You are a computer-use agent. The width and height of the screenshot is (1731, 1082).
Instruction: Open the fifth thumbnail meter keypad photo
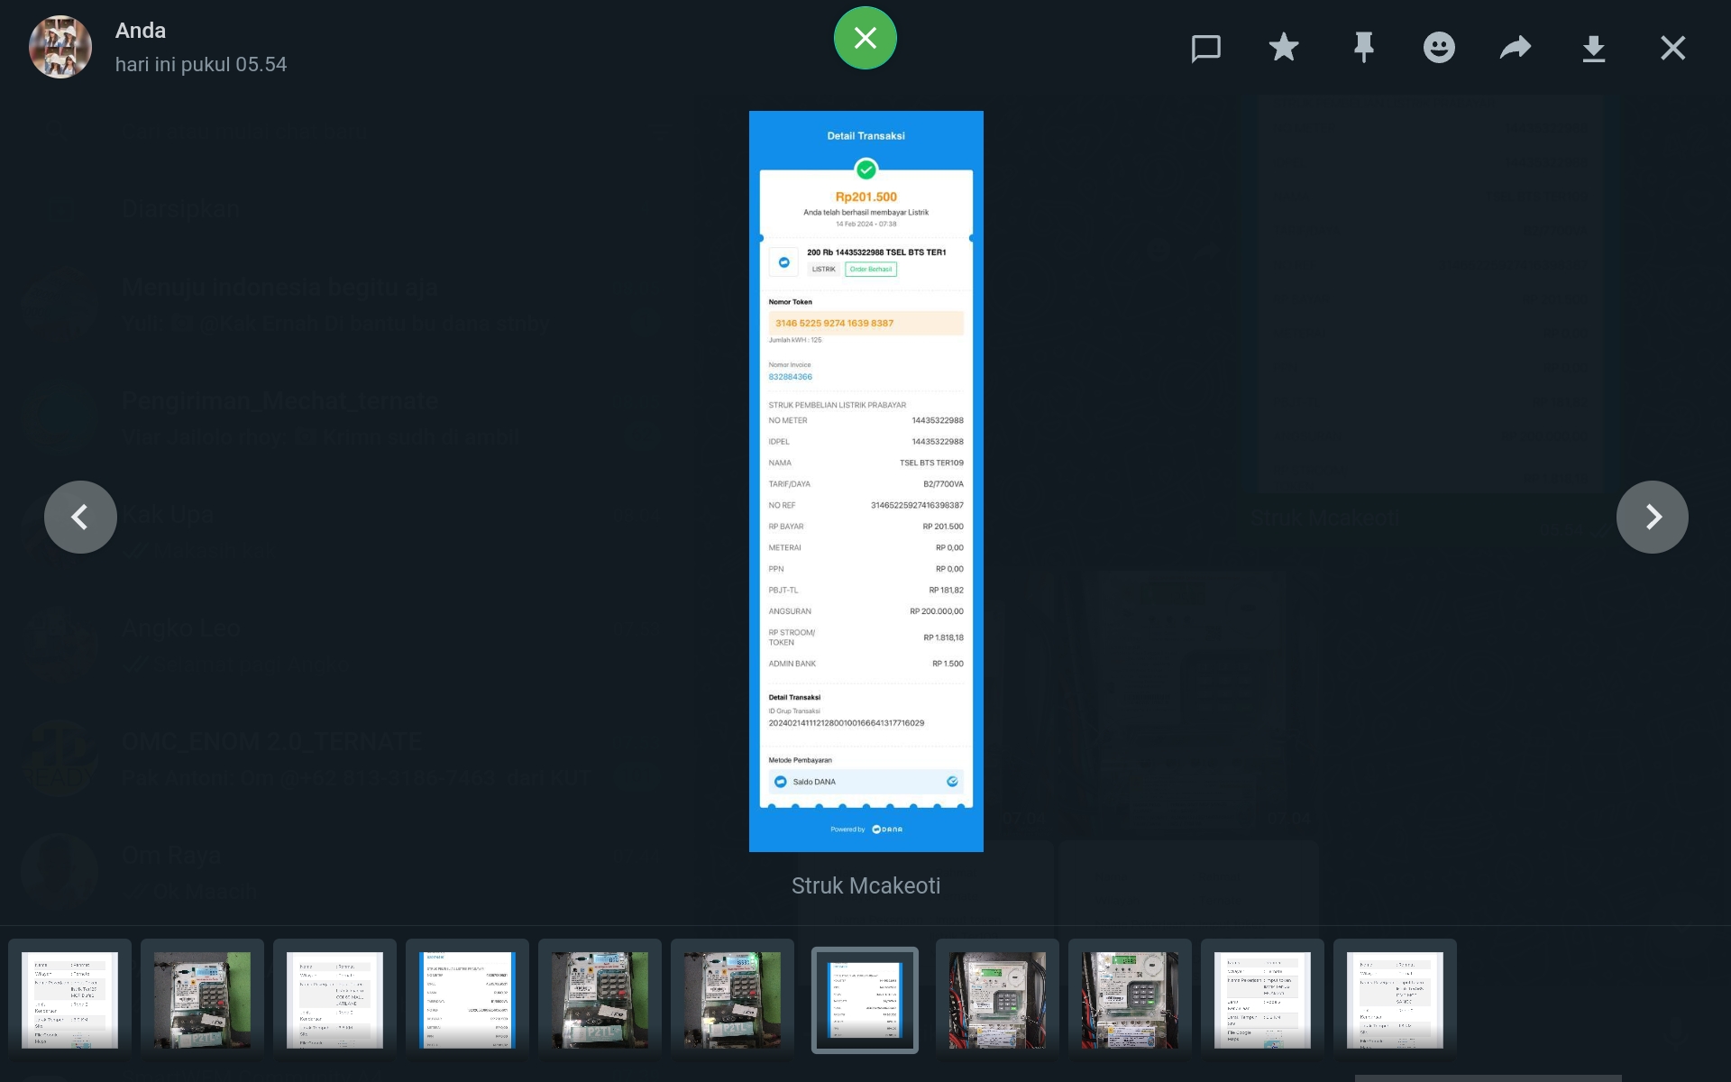[x=600, y=1000]
